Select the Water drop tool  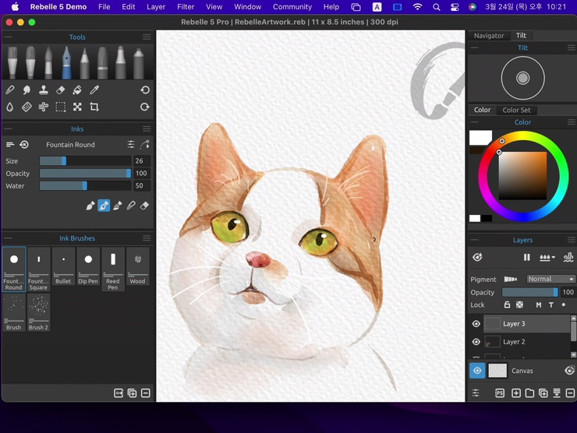10,107
